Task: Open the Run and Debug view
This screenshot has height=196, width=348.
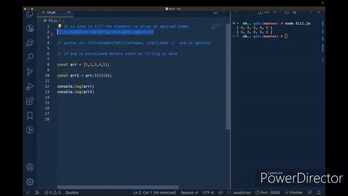Action: pos(30,86)
